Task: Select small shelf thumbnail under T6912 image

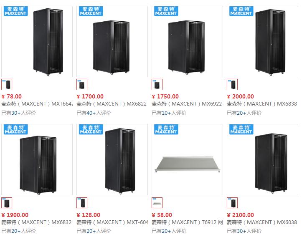Action: click(x=157, y=203)
